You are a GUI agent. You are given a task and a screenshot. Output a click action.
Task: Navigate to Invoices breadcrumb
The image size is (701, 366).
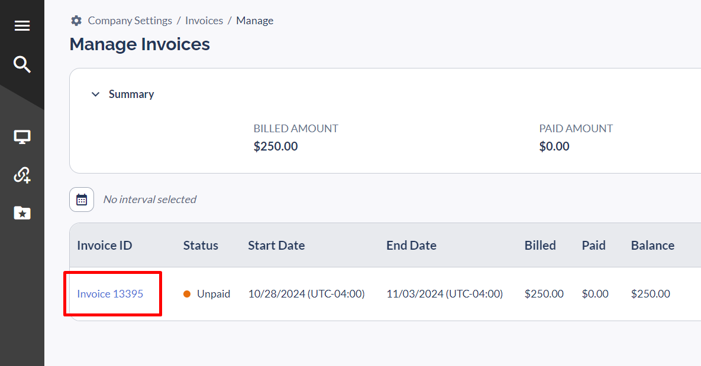tap(204, 21)
